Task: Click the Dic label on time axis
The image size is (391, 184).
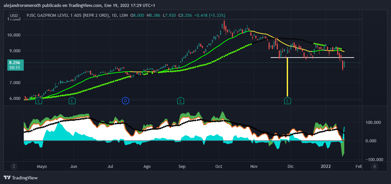Action: pos(290,166)
